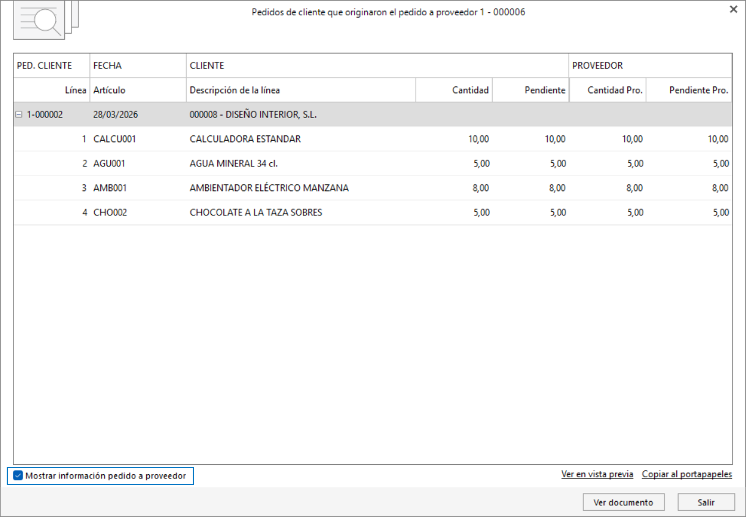Click the Descripción de la línea sub-header

(301, 90)
